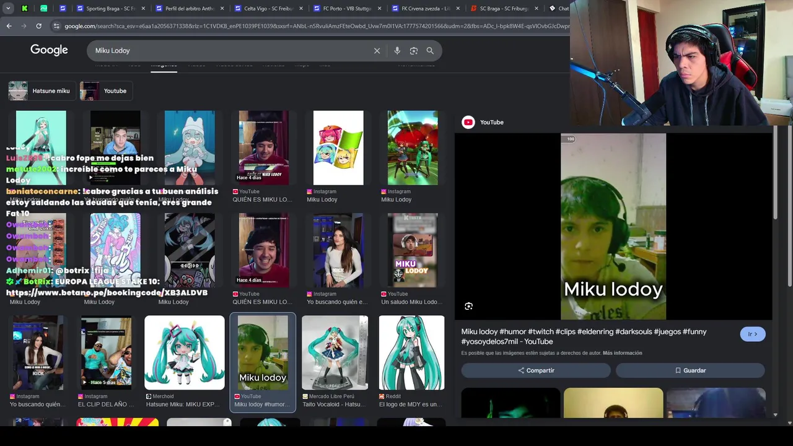Click the preview panel scrollbar thumb
This screenshot has height=446, width=793.
pyautogui.click(x=775, y=173)
